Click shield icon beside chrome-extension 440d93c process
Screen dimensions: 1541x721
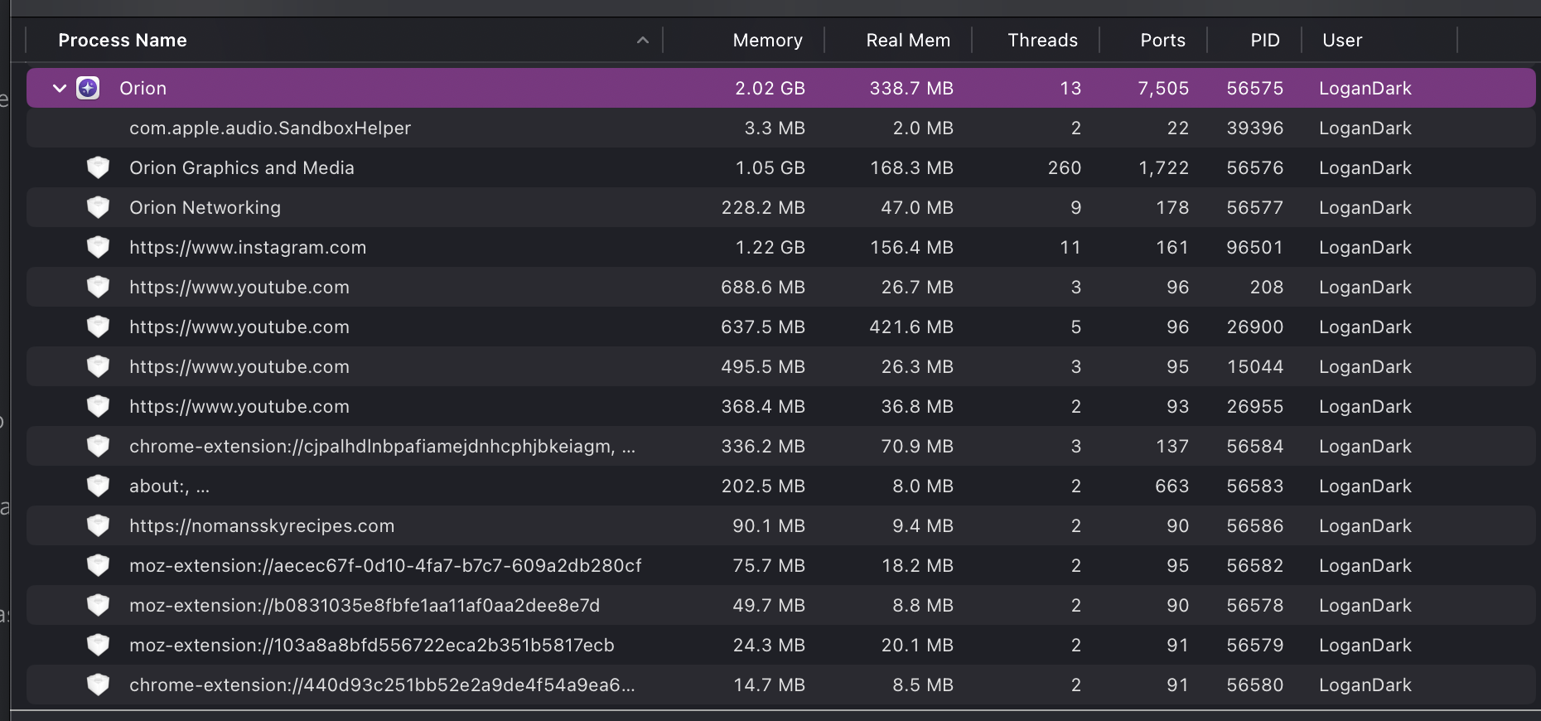coord(98,685)
